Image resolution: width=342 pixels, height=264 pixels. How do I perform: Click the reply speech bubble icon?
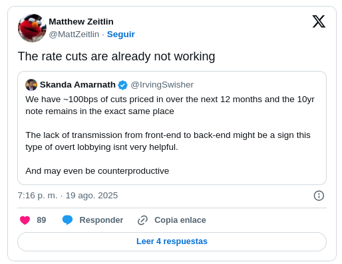click(x=67, y=220)
